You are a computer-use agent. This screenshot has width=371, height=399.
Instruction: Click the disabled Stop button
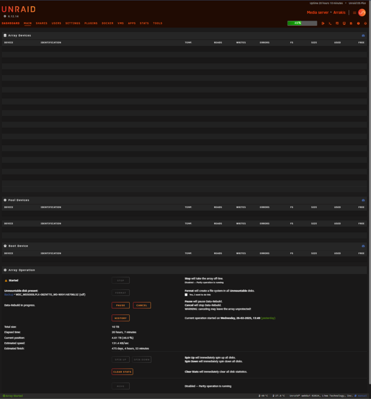tap(121, 280)
